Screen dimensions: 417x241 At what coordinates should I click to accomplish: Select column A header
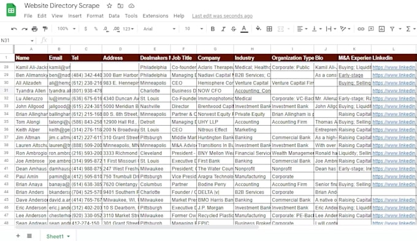[31, 49]
